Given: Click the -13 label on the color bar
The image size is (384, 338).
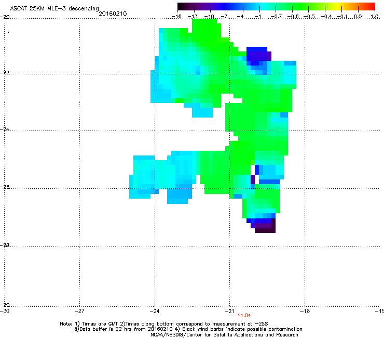Looking at the screenshot, I should (x=193, y=17).
